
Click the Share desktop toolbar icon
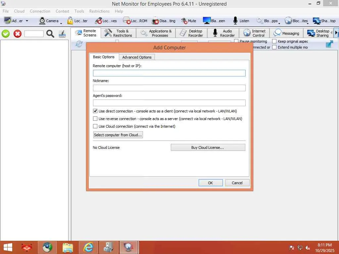pyautogui.click(x=317, y=21)
